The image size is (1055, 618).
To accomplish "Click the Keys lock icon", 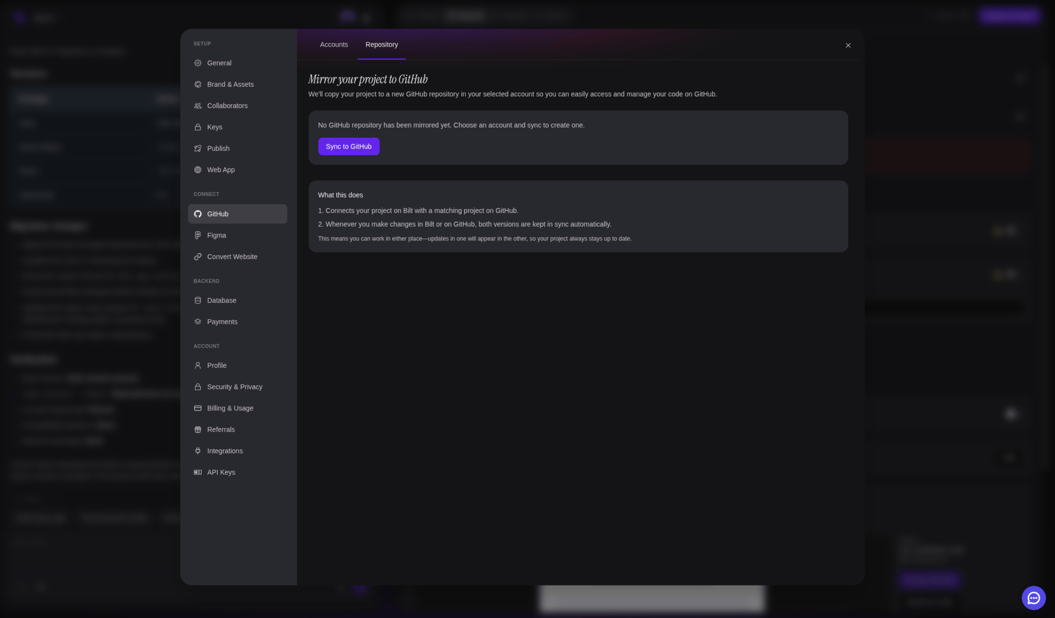I will click(198, 127).
